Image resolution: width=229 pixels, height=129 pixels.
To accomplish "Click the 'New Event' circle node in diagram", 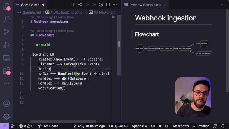I will click(140, 49).
